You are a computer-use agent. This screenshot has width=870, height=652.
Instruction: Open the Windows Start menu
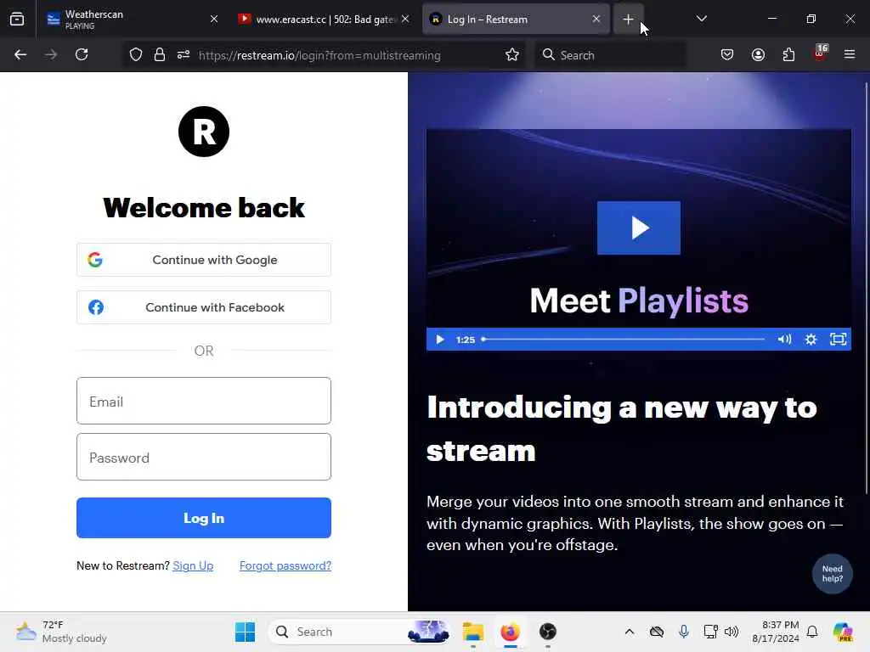(245, 632)
